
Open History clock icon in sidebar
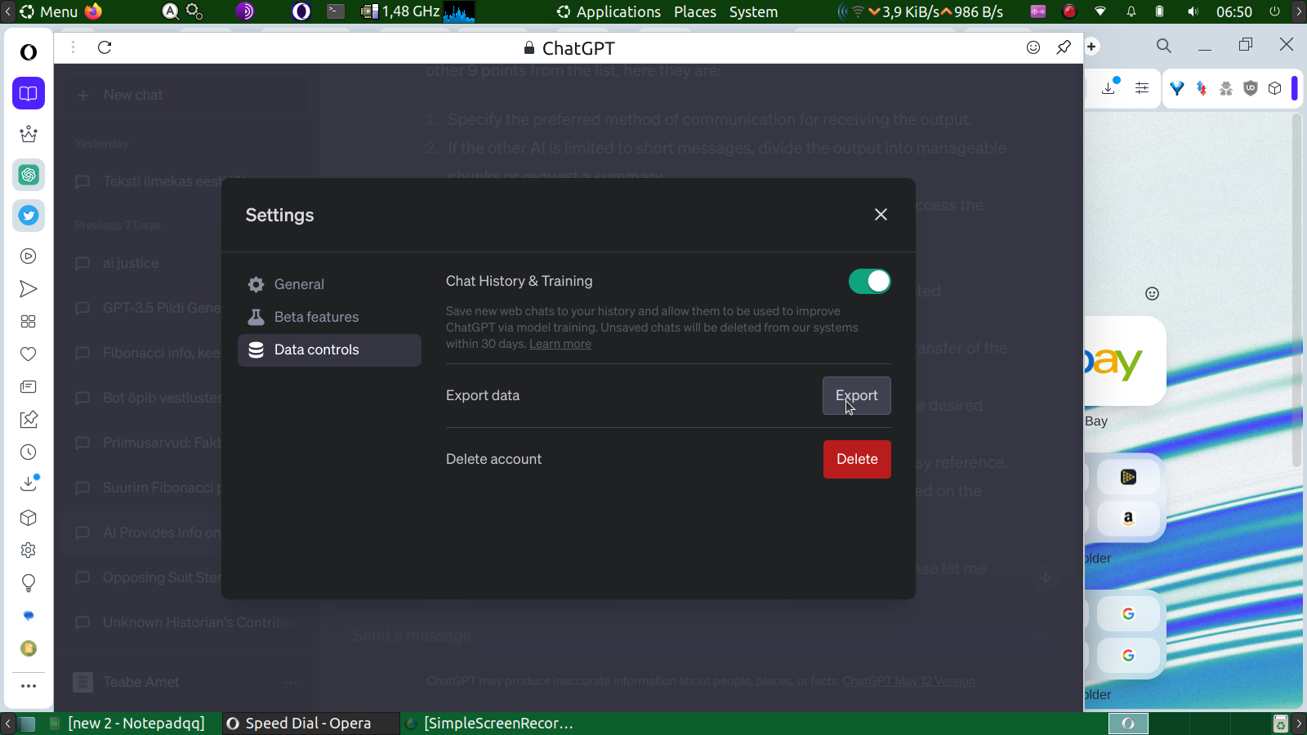pos(29,452)
